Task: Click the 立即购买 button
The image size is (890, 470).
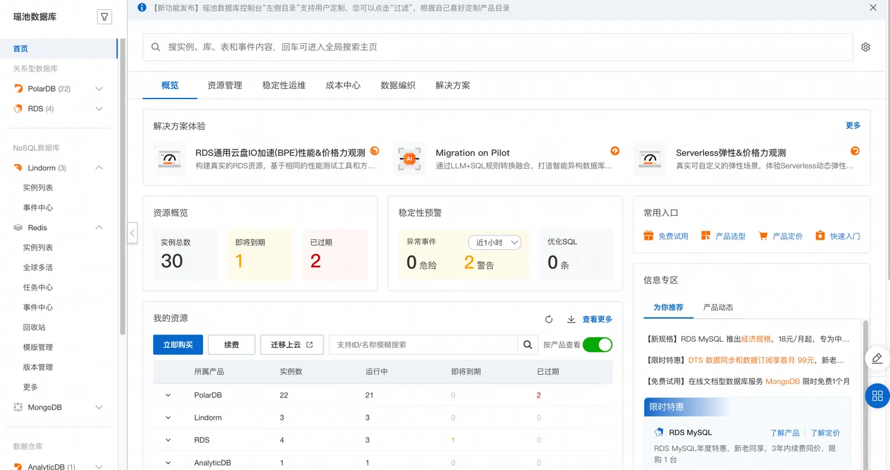Action: pos(178,345)
